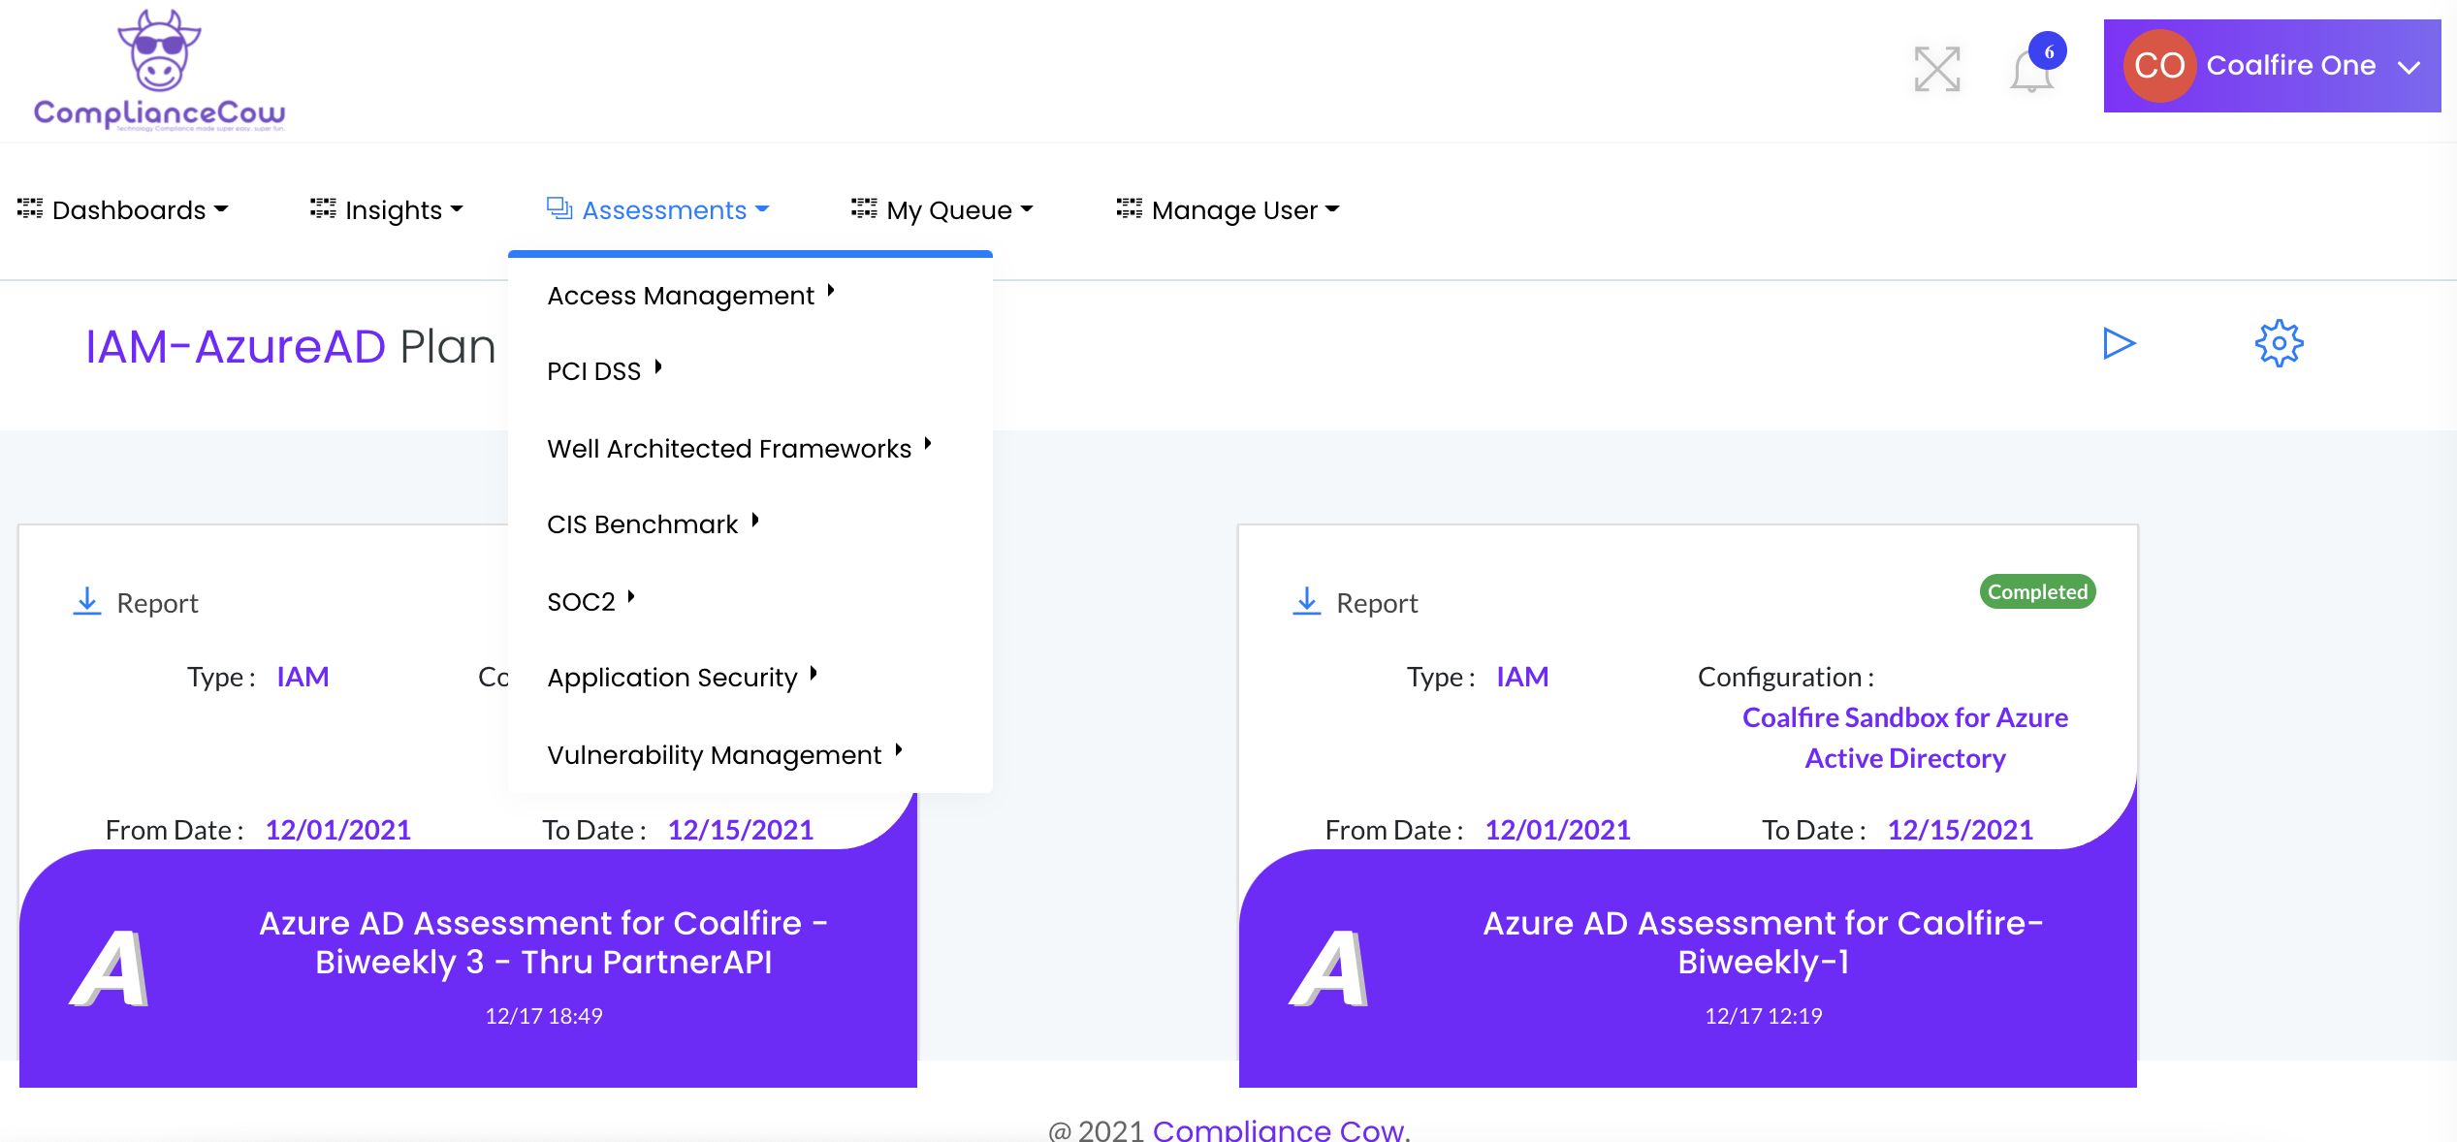2457x1142 pixels.
Task: Choose CIS Benchmark from the menu
Action: click(x=642, y=524)
